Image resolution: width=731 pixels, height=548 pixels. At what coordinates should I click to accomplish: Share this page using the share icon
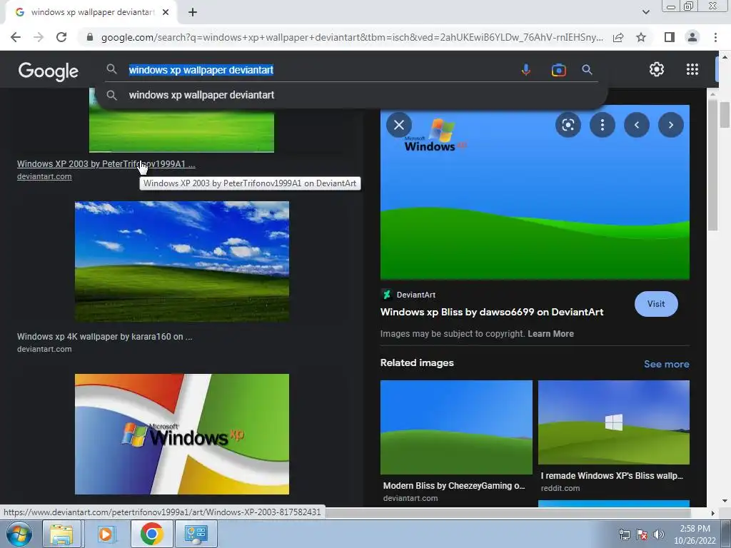[618, 37]
